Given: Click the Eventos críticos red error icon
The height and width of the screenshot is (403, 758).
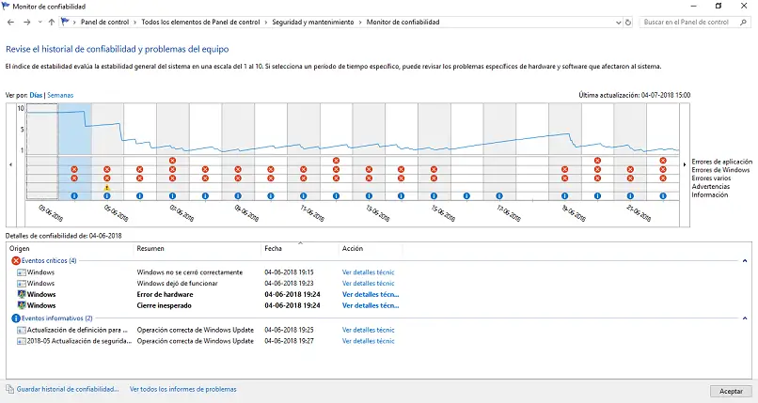Looking at the screenshot, I should (x=16, y=260).
